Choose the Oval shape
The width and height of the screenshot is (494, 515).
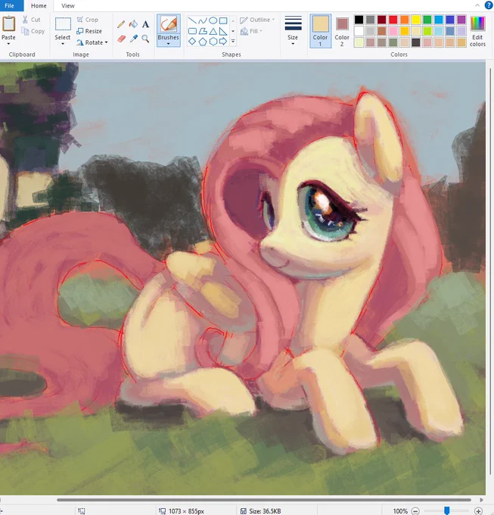pyautogui.click(x=213, y=21)
